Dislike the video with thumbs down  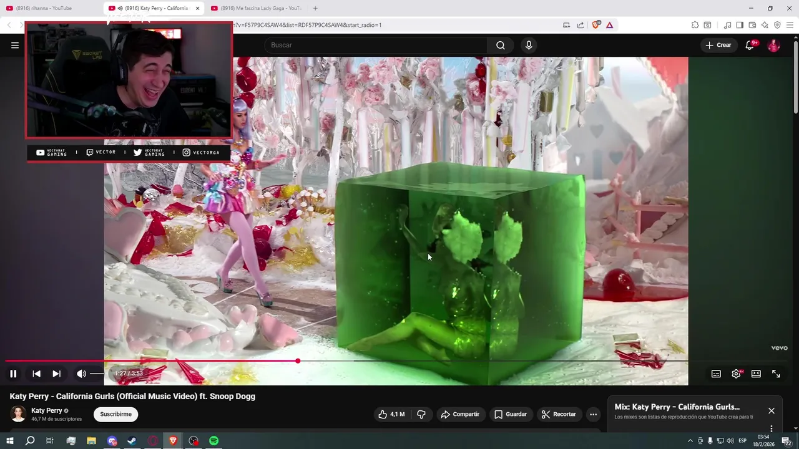(x=421, y=414)
